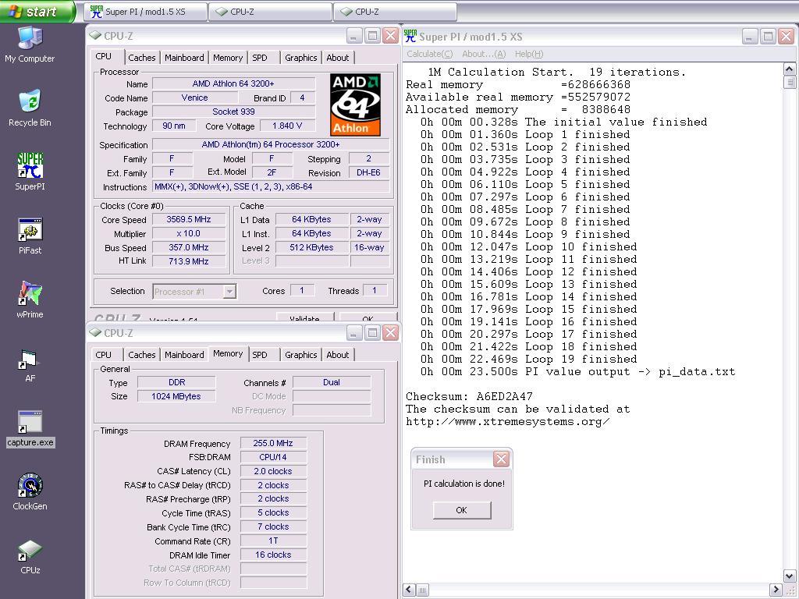
Task: Close the Finish dialog
Action: coord(502,459)
